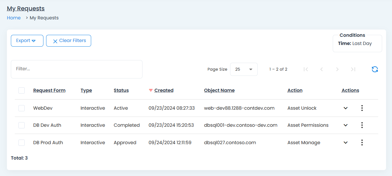Screen dimensions: 392x176
Task: Open the Export button menu
Action: point(27,41)
